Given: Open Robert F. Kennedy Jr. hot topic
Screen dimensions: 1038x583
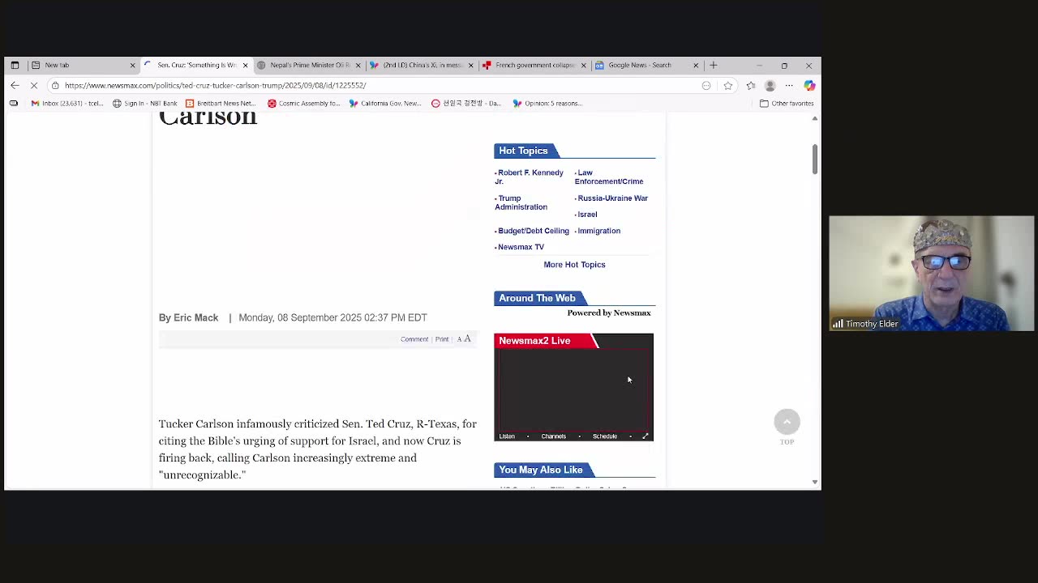Looking at the screenshot, I should tap(530, 177).
